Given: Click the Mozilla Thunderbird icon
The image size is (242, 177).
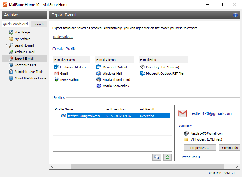Looking at the screenshot, I should (x=99, y=79).
